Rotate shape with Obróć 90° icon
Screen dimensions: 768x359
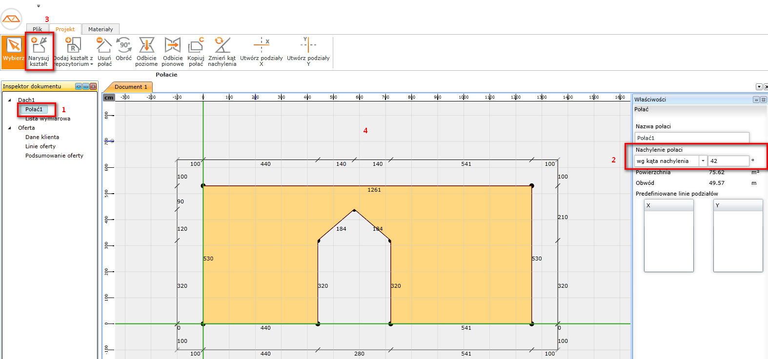[x=124, y=49]
